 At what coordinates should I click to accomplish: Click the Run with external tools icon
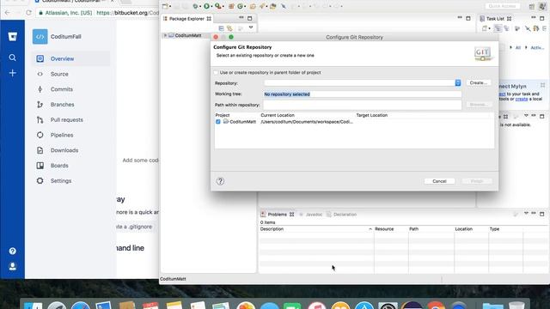(x=218, y=6)
